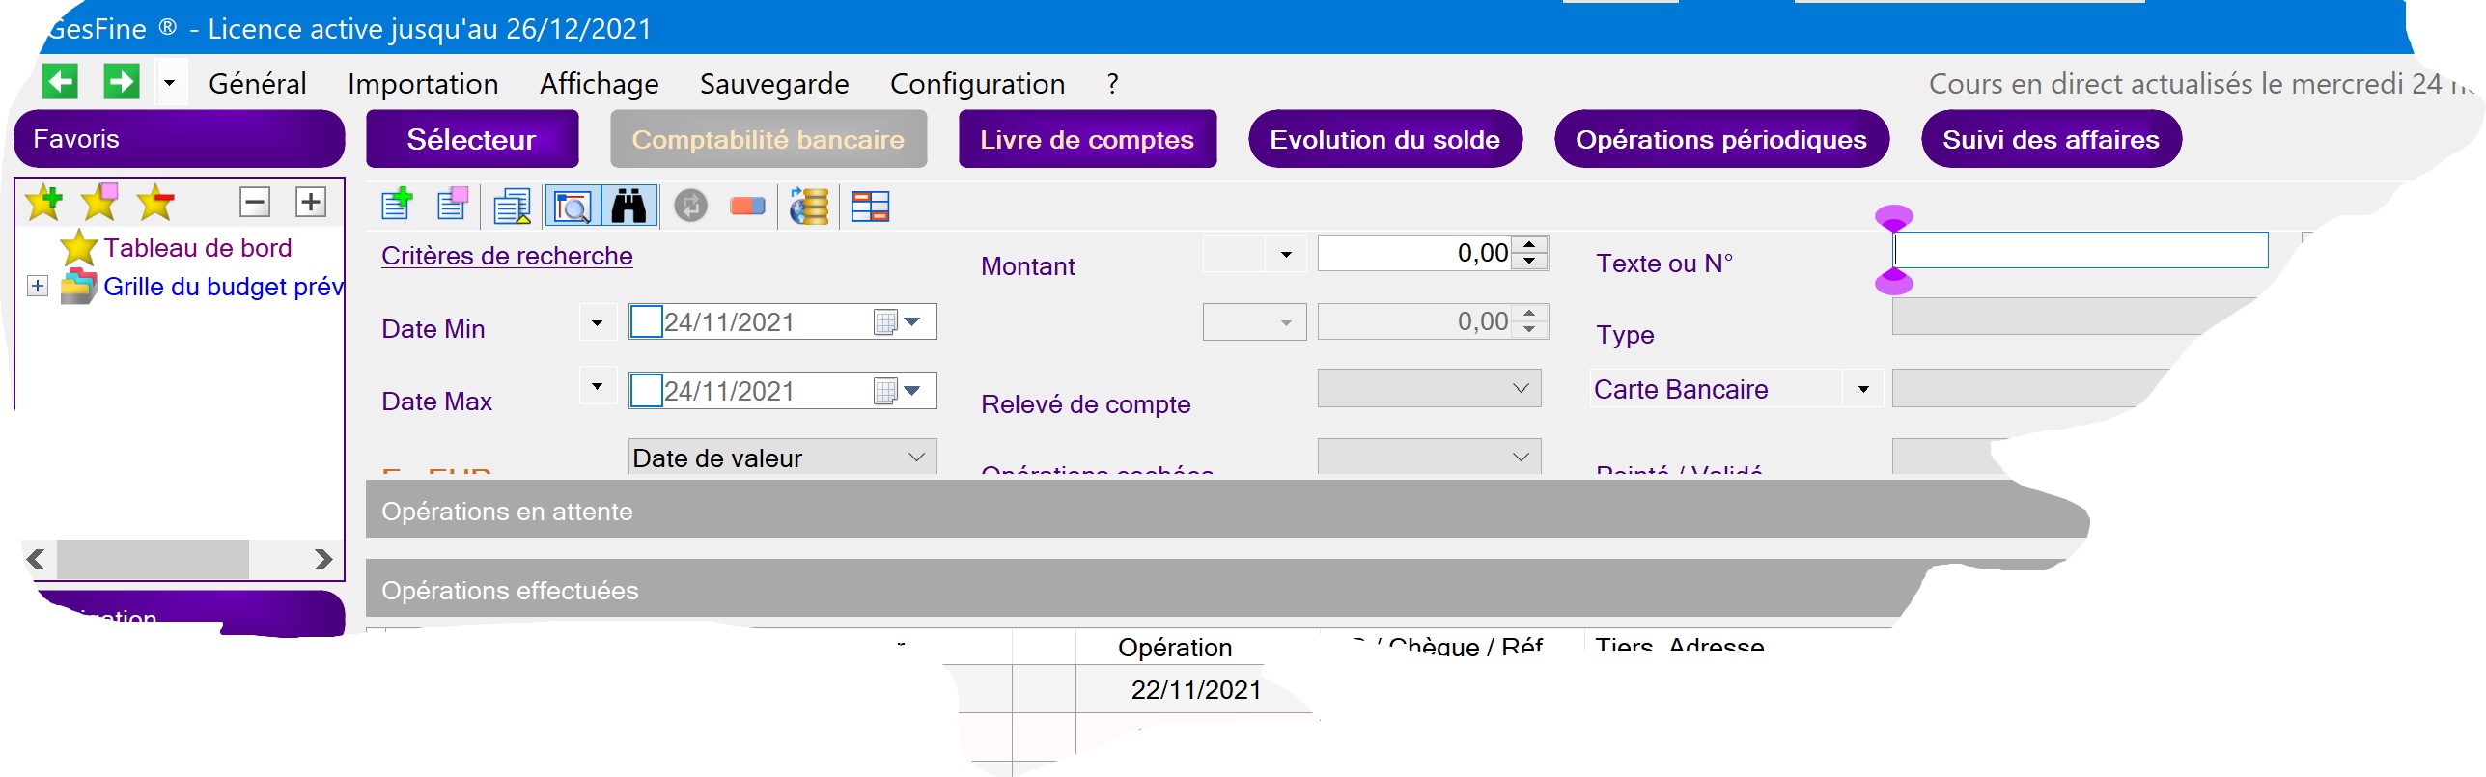Viewport: 2486px width, 777px height.
Task: Click the green back arrow icon
Action: tap(60, 82)
